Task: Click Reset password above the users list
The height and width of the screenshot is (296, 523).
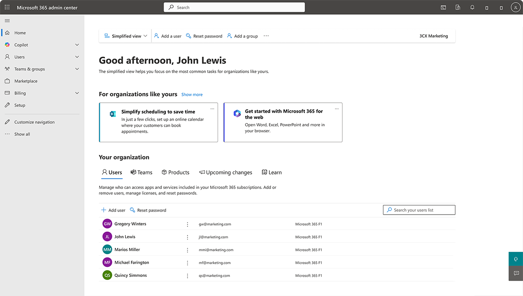Action: (148, 210)
